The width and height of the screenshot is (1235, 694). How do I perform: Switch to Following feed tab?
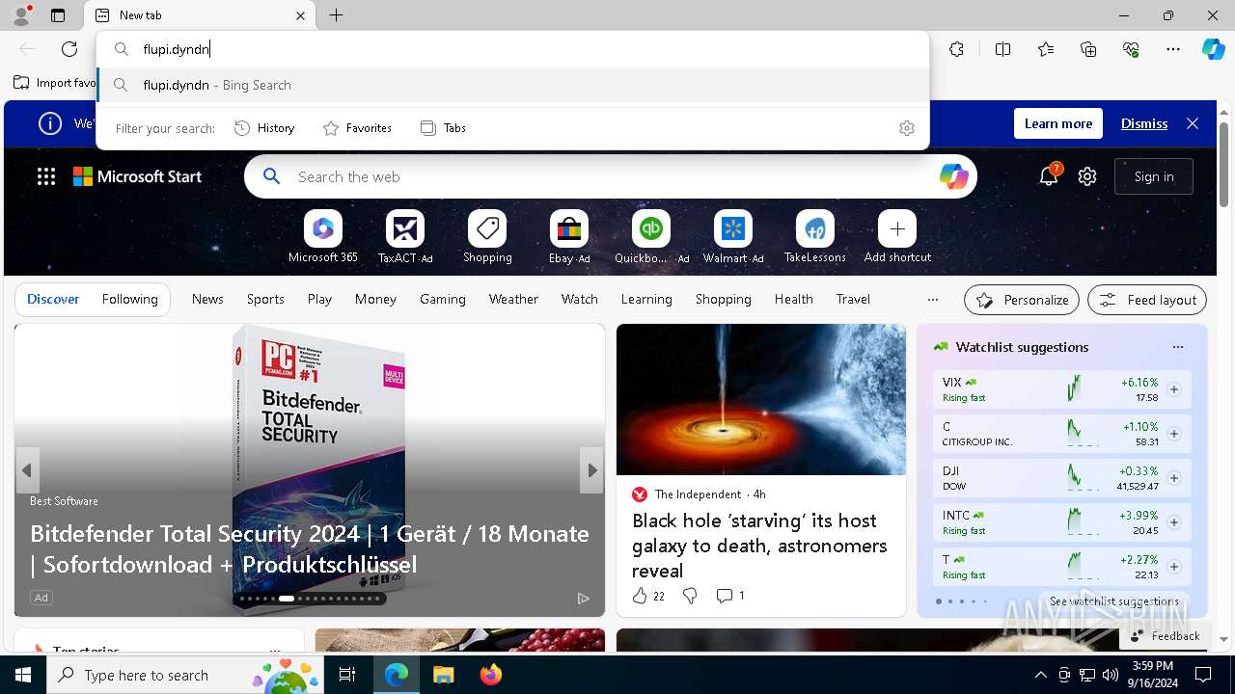130,299
